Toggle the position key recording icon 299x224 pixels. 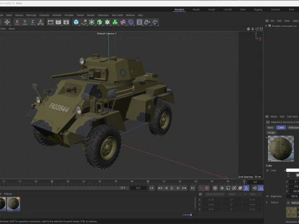222,188
